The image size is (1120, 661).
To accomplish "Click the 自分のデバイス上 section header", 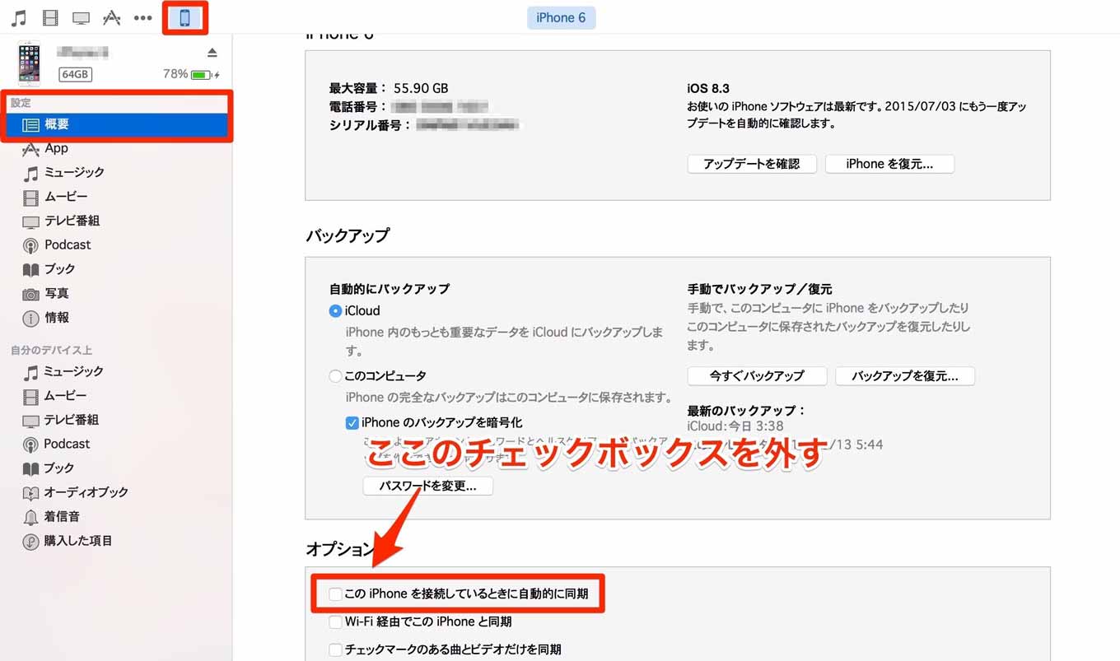I will tap(51, 351).
